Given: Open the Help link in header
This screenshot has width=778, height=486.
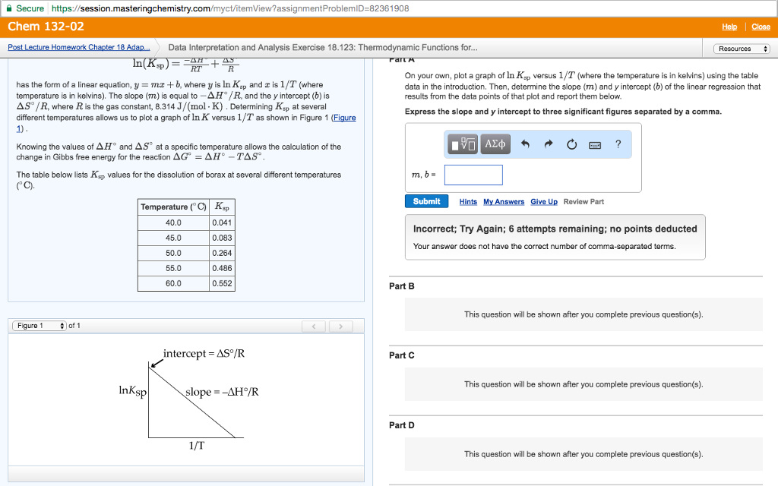Looking at the screenshot, I should click(729, 27).
